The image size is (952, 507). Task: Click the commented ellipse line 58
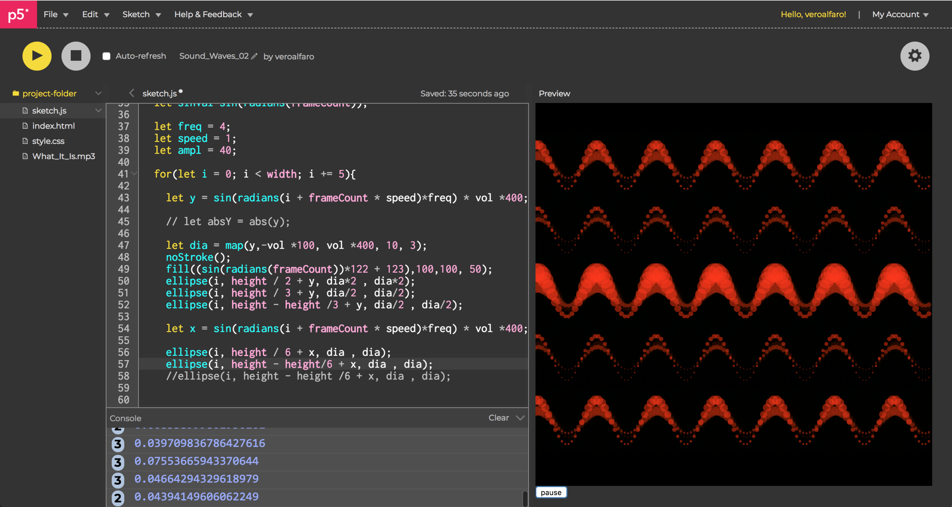(x=308, y=376)
